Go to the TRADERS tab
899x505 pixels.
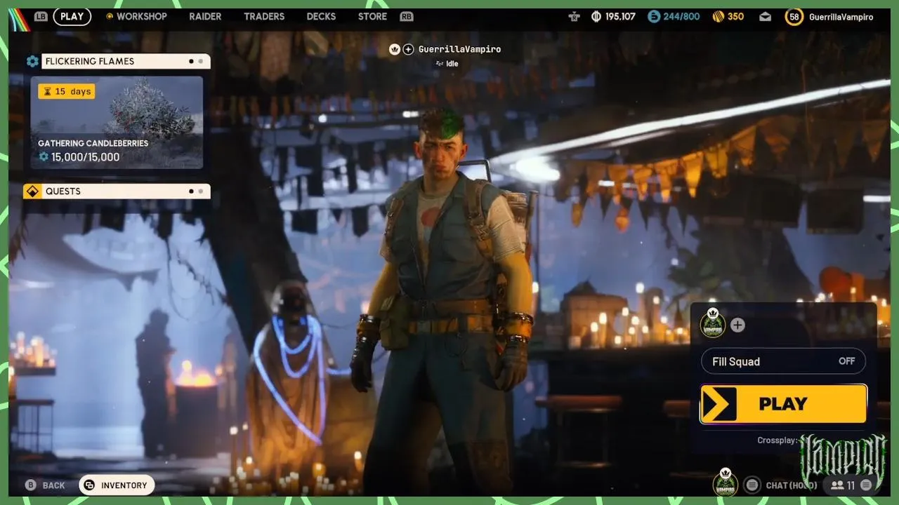click(x=264, y=16)
